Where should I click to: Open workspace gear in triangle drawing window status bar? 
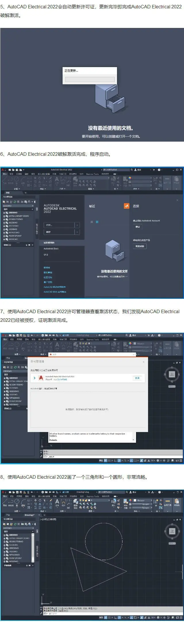tap(158, 617)
